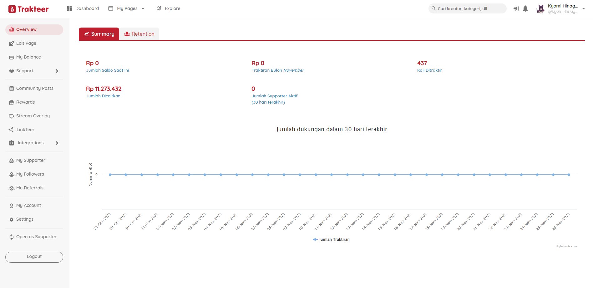Click the My Referrals people icon
The width and height of the screenshot is (593, 288).
point(12,188)
